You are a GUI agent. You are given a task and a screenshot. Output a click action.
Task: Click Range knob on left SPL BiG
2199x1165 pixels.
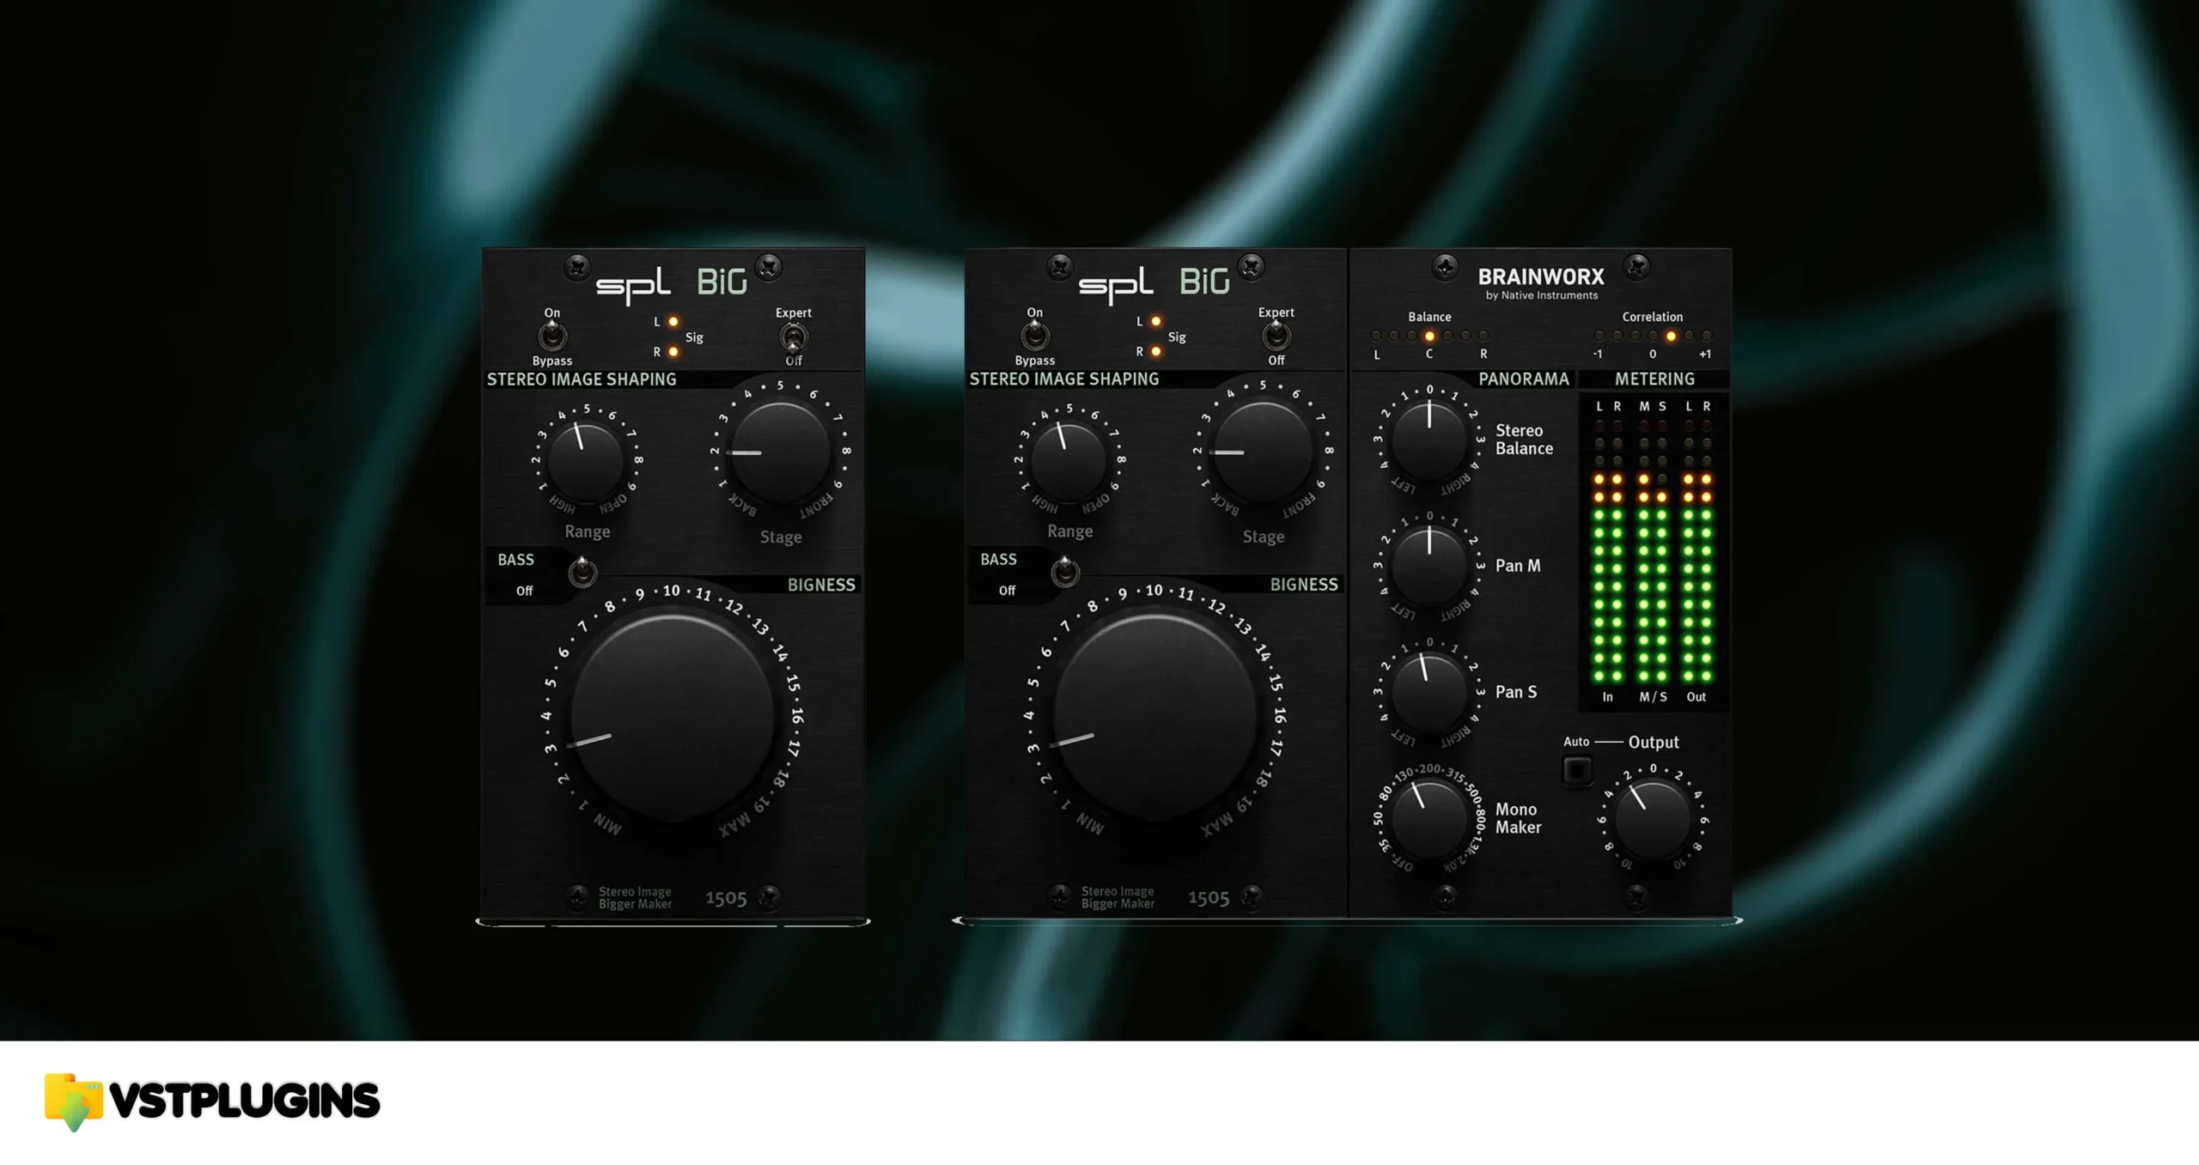tap(586, 461)
